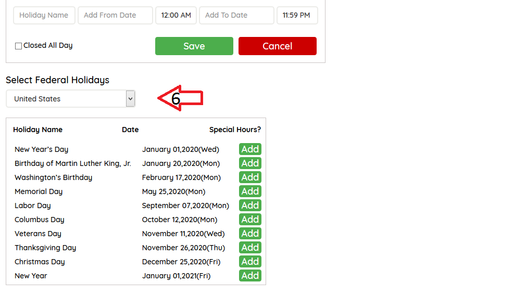
Task: Add special hours for January 01, 2021 New Year
Action: click(x=250, y=276)
